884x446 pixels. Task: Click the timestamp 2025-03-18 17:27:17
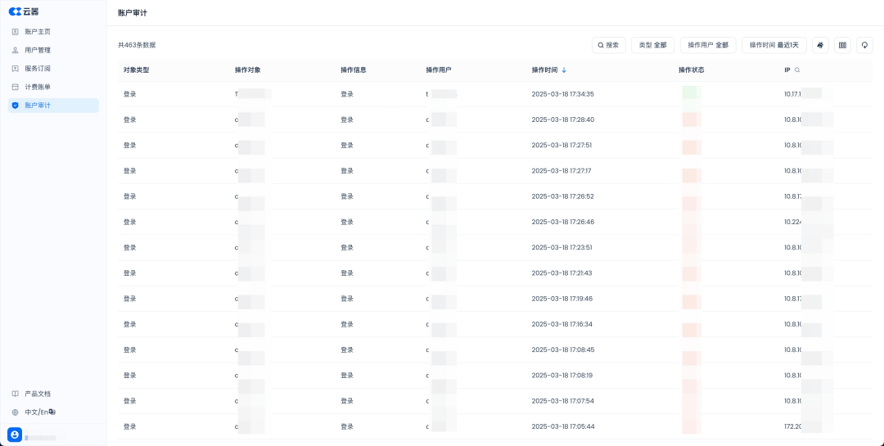[x=562, y=171]
